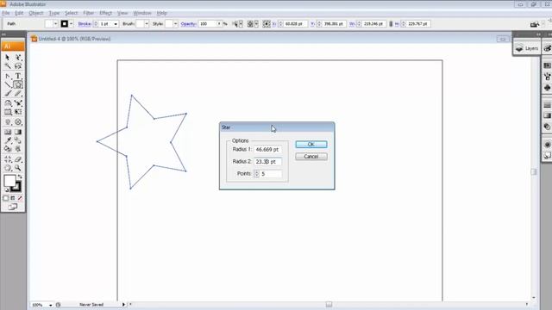Open the Style dropdown
Screen dimensions: 552x310
175,24
